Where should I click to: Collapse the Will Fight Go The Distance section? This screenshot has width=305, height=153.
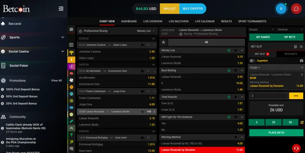coord(242,117)
